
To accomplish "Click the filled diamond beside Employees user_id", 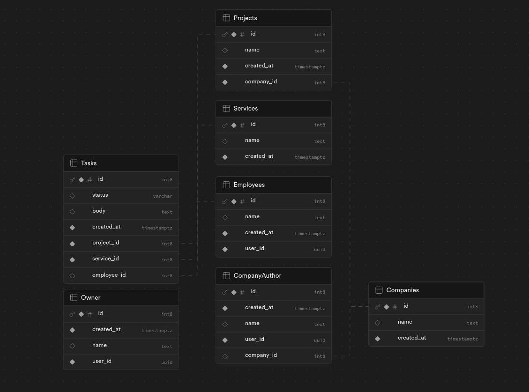I will (225, 249).
